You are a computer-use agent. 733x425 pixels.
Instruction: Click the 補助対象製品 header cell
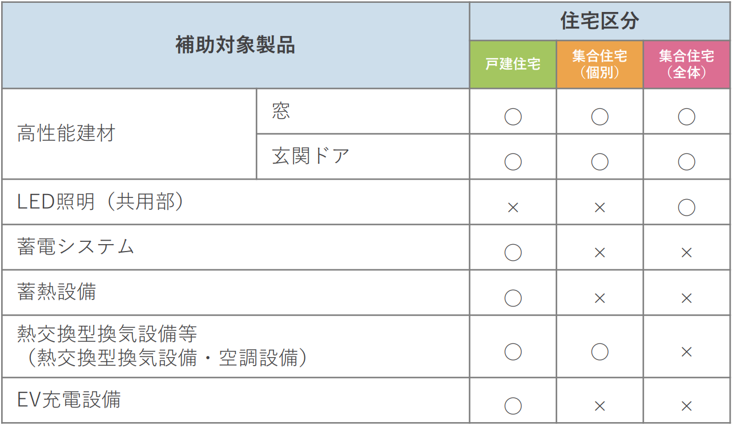click(x=235, y=45)
